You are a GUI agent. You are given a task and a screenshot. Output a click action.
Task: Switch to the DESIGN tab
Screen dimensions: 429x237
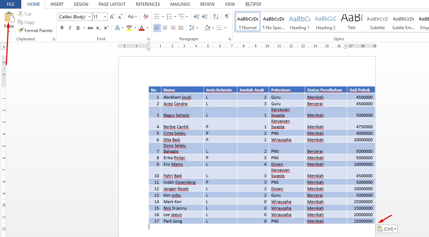click(81, 4)
